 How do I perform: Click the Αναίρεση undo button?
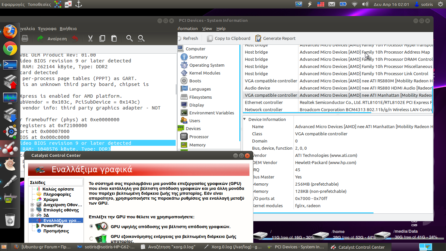pos(52,39)
